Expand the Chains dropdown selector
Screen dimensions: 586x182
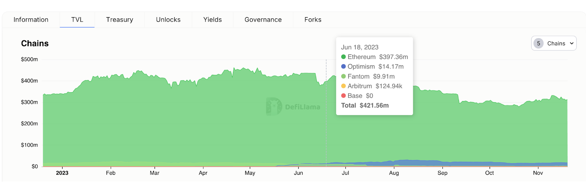554,43
